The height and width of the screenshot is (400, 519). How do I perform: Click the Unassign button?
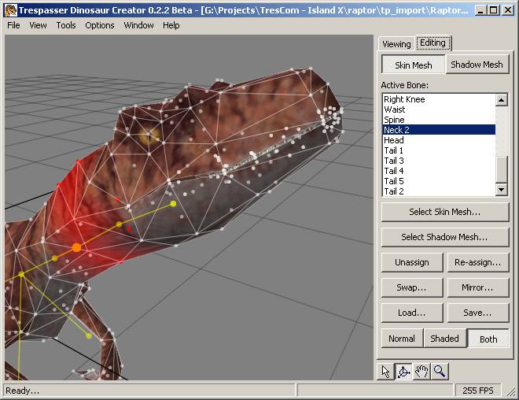coord(412,262)
